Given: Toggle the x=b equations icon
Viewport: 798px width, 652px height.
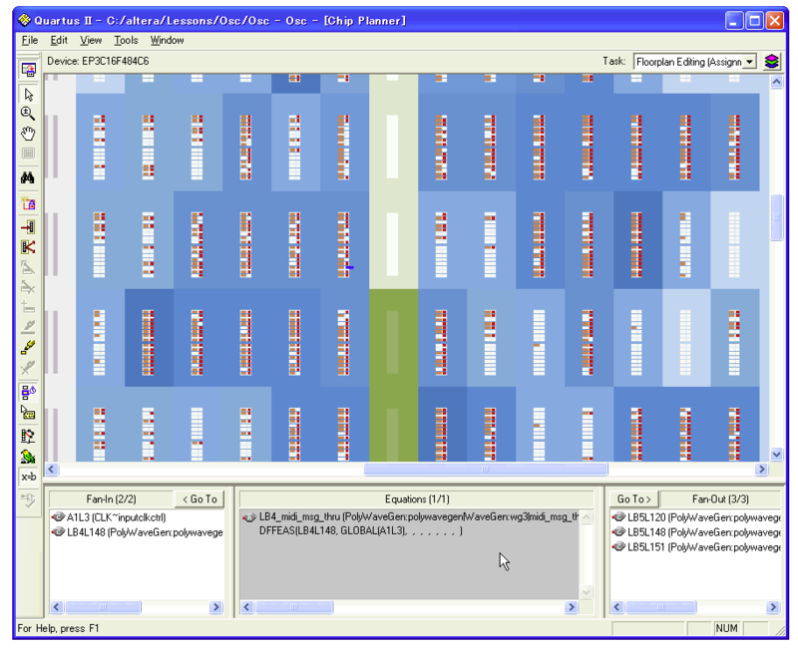Looking at the screenshot, I should tap(28, 477).
